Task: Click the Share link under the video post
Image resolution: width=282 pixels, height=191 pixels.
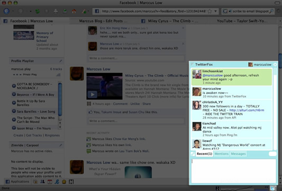Action: [147, 104]
